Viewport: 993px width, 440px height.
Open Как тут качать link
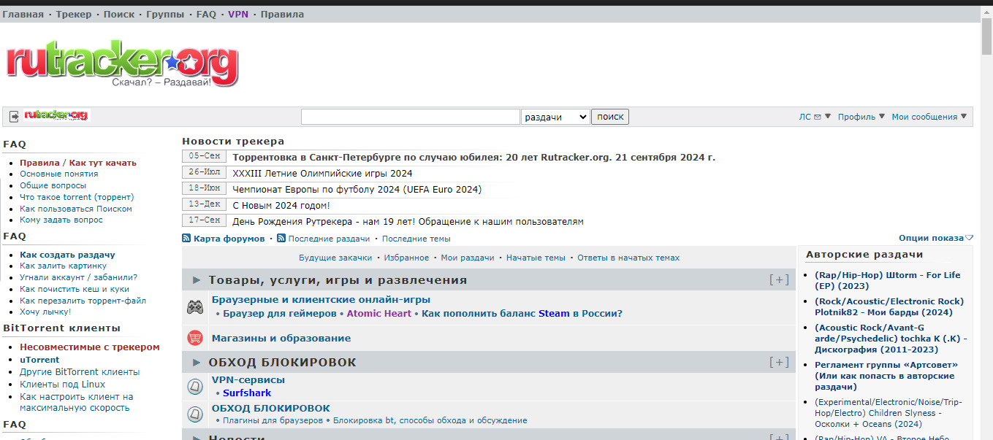[x=102, y=163]
